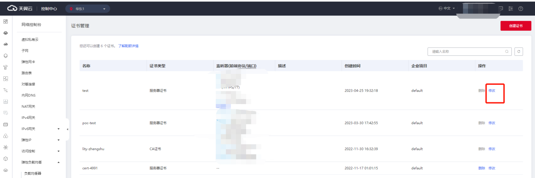Image resolution: width=535 pixels, height=178 pixels.
Task: Click the 证书类型 column header
Action: (157, 66)
